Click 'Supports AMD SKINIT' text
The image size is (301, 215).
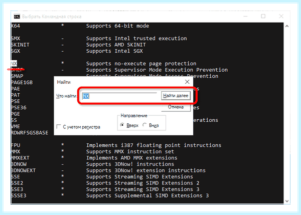point(116,45)
